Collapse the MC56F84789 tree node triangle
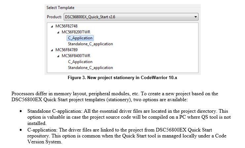This screenshot has width=245, height=148. [52, 50]
